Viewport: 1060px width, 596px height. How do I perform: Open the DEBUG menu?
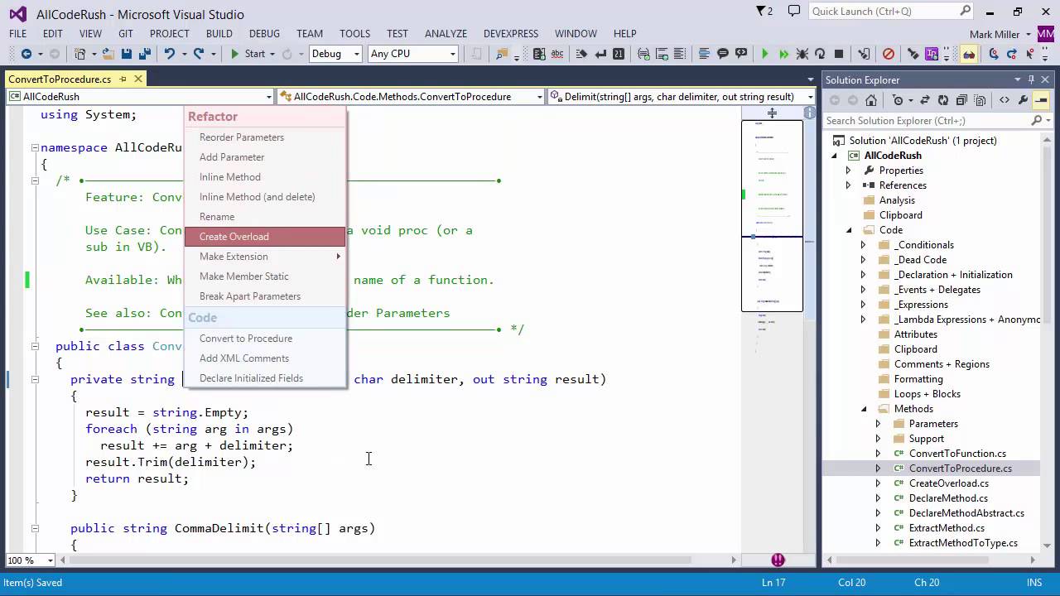click(265, 34)
